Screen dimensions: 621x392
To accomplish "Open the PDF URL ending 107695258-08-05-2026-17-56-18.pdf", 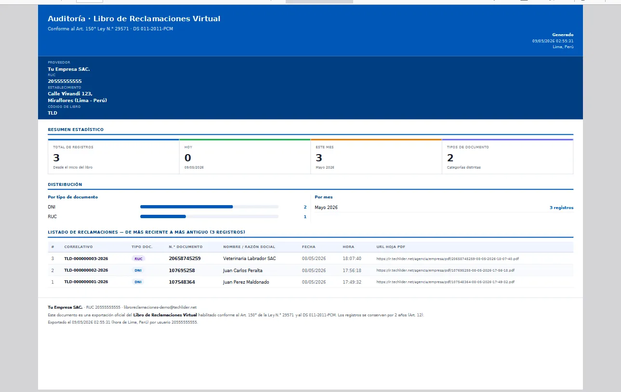I will [x=445, y=270].
